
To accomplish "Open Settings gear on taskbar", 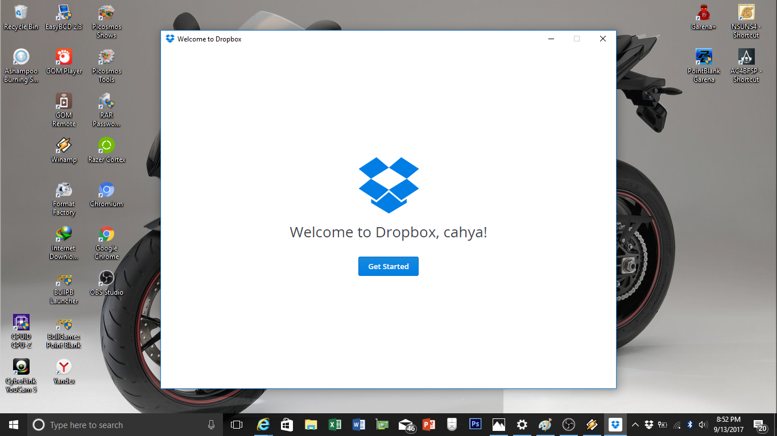I will pos(522,425).
